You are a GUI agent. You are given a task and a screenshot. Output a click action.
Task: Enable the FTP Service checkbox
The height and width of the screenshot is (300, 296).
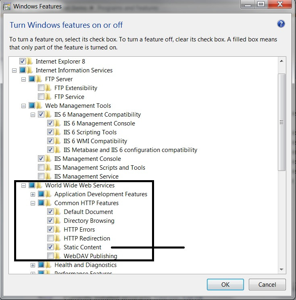pos(41,97)
